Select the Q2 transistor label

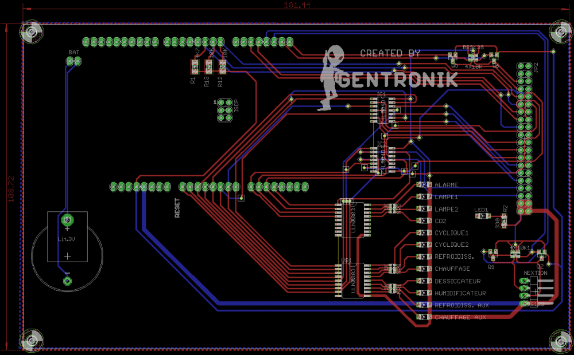[540, 267]
